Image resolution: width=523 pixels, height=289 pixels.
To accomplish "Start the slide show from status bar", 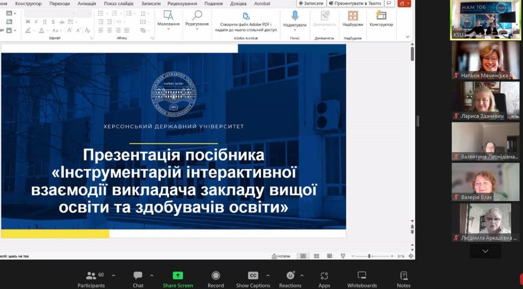I will pyautogui.click(x=343, y=256).
